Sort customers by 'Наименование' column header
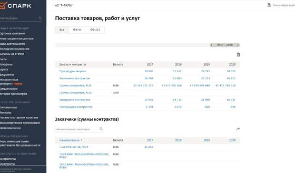This screenshot has height=173, width=295. (x=70, y=140)
